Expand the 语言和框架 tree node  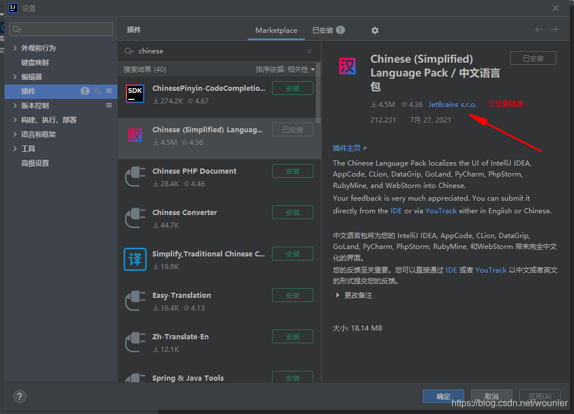point(15,135)
